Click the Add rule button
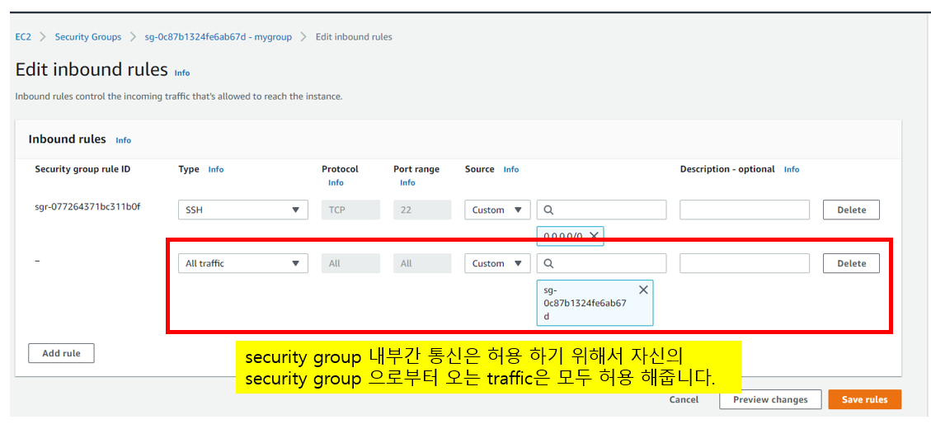The height and width of the screenshot is (429, 931). (x=61, y=353)
